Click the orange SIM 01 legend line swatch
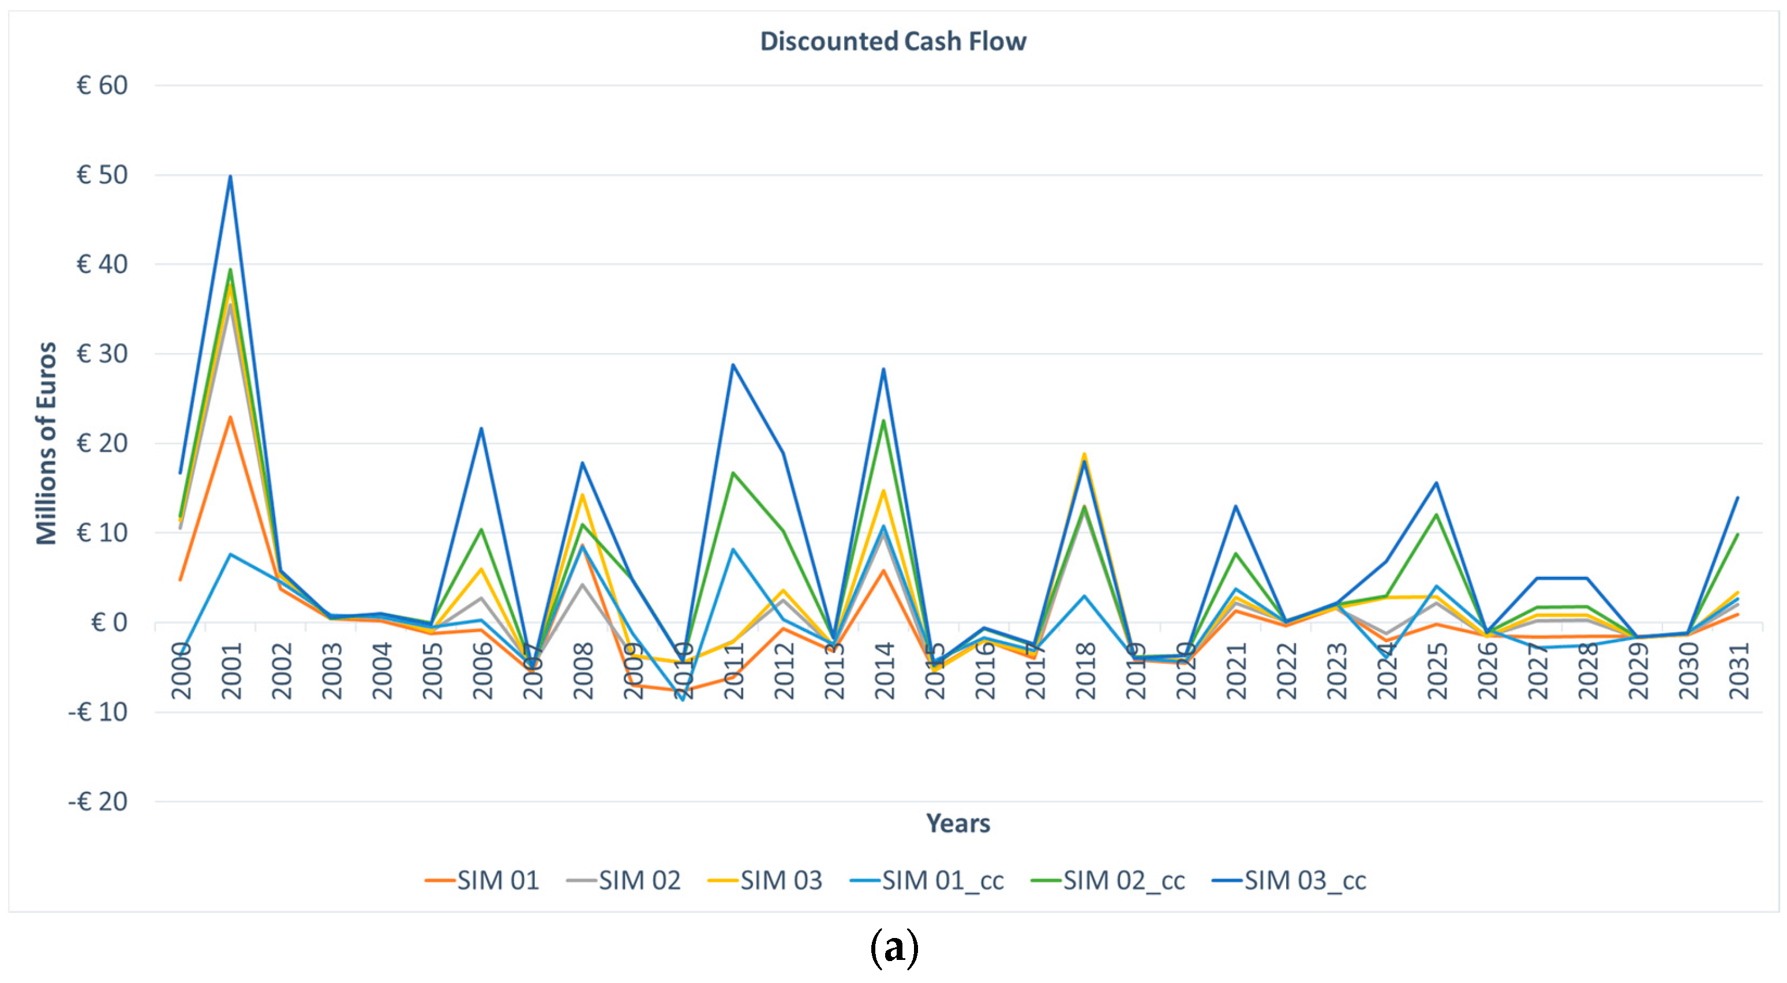This screenshot has height=983, width=1787. click(x=440, y=881)
